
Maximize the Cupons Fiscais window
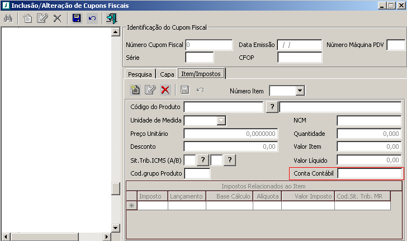(x=391, y=6)
